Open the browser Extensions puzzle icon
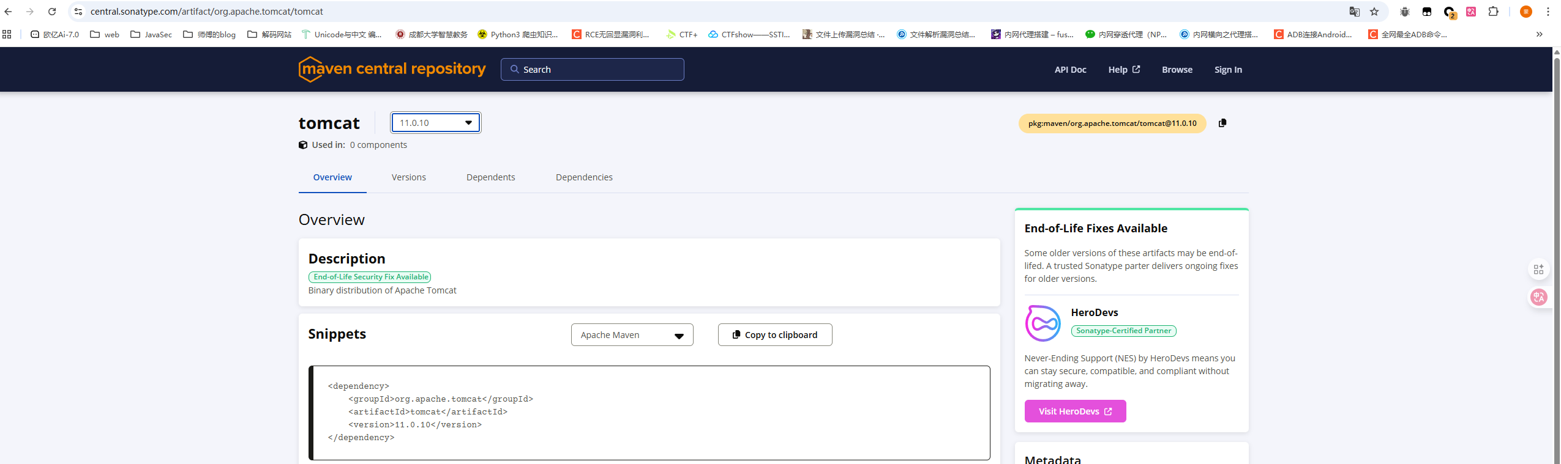Image resolution: width=1561 pixels, height=464 pixels. click(x=1493, y=12)
